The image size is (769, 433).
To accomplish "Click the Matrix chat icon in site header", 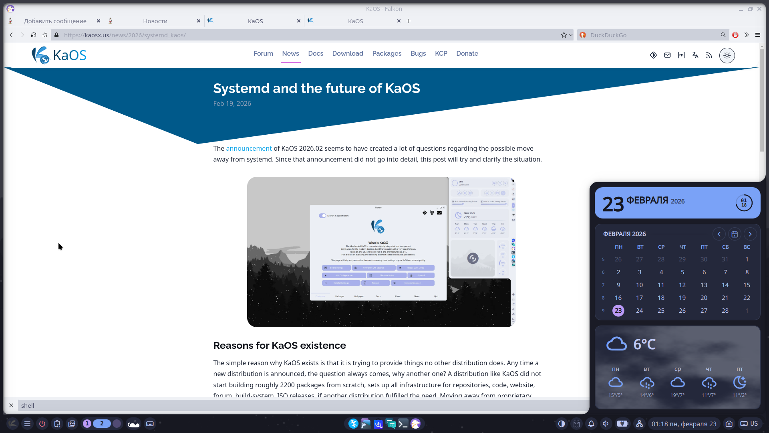I will pos(681,55).
